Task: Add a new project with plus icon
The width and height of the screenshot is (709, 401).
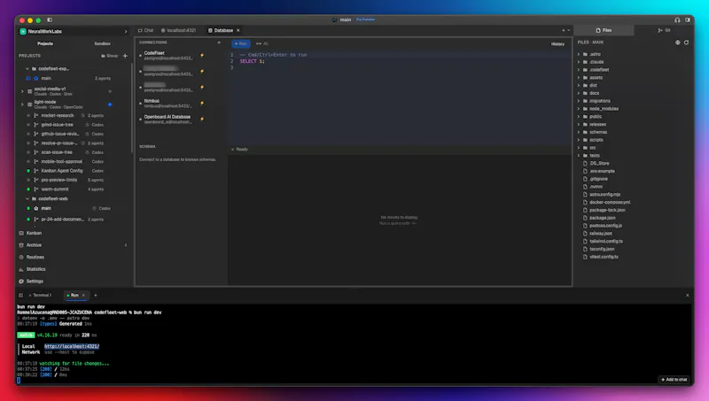Action: (x=125, y=56)
